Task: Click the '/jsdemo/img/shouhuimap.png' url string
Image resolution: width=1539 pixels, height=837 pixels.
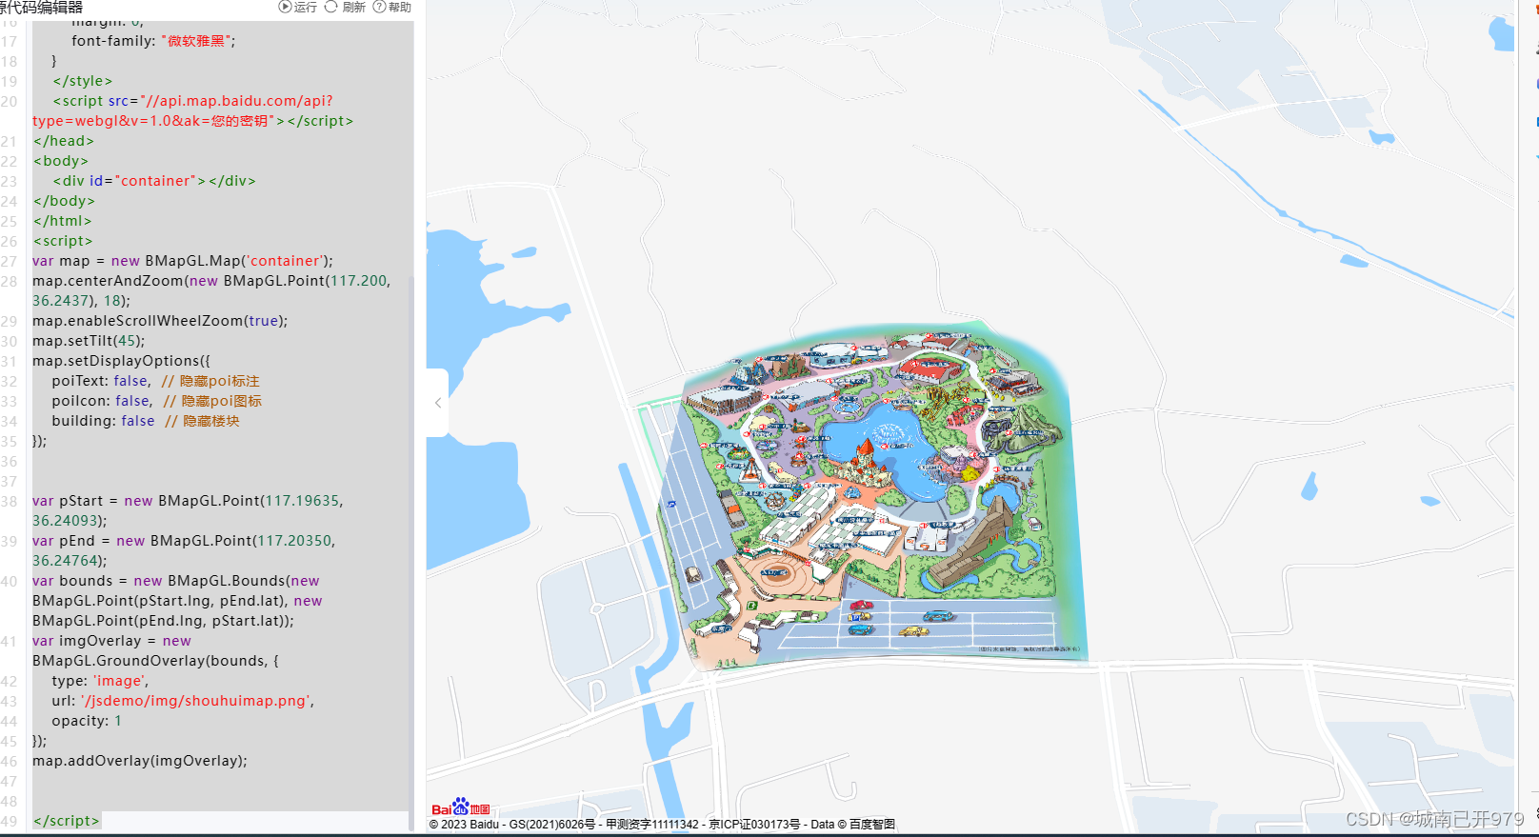Action: pyautogui.click(x=195, y=701)
